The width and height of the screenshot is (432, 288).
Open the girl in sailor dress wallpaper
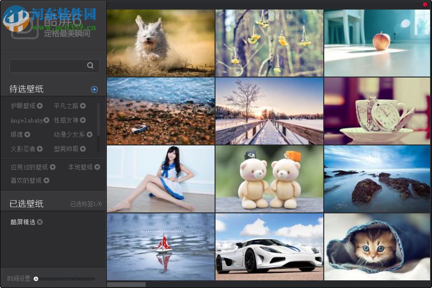160,179
